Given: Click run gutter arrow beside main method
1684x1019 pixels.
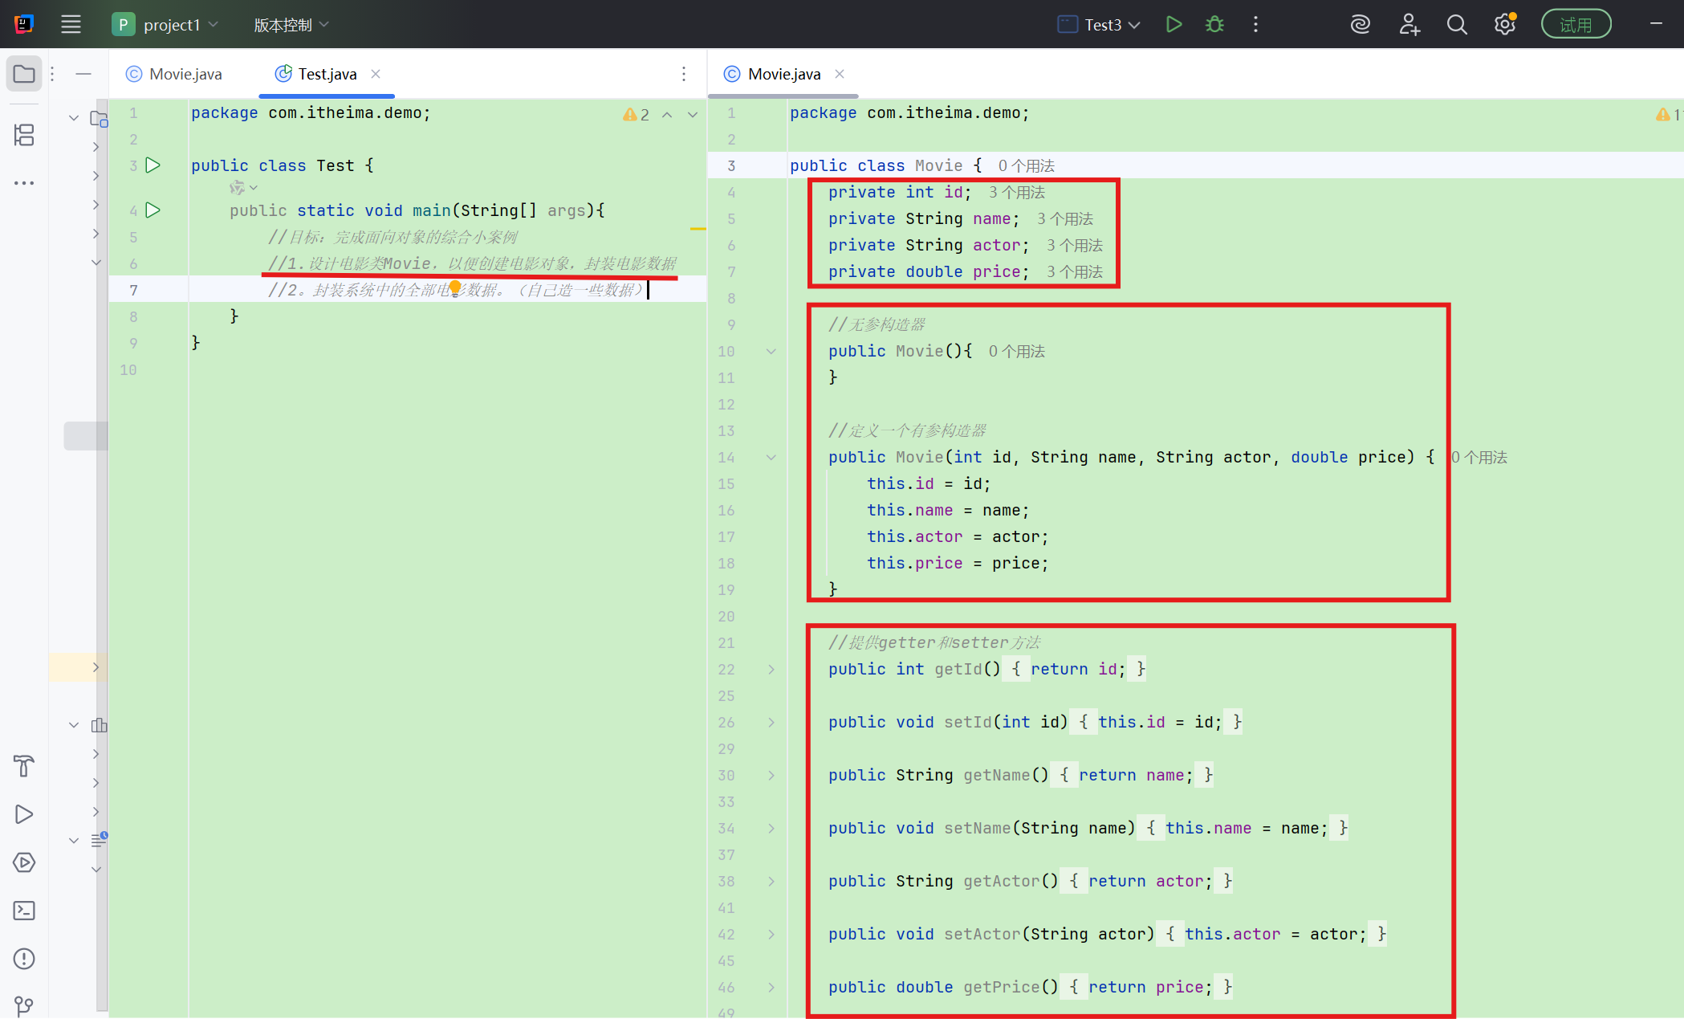Looking at the screenshot, I should click(x=153, y=210).
